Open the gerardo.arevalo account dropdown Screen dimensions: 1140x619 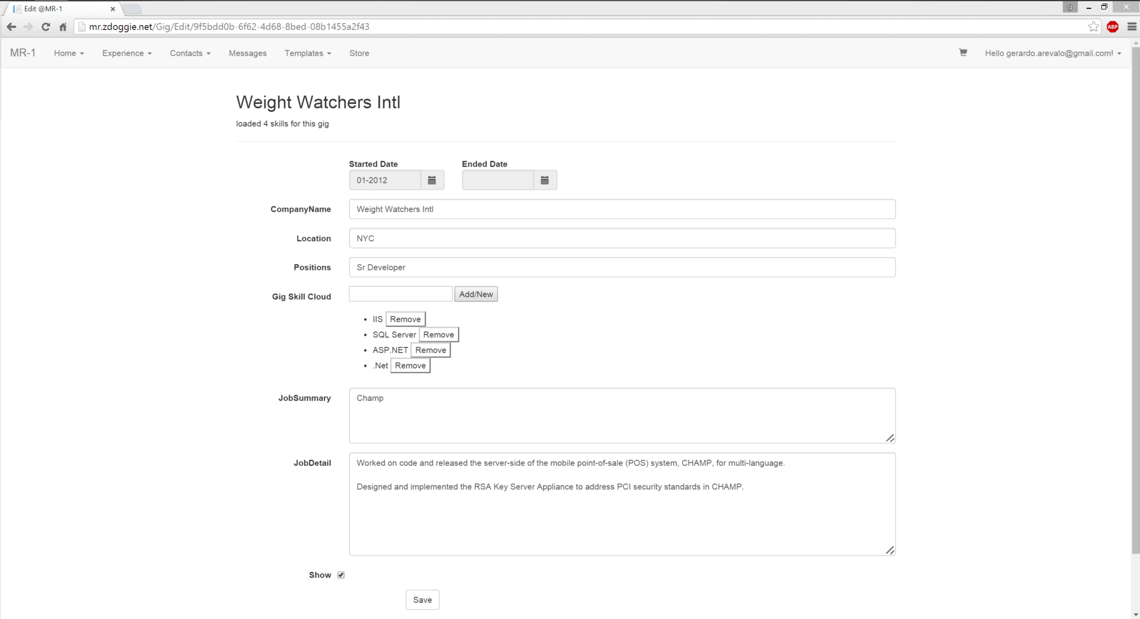[x=1053, y=53]
